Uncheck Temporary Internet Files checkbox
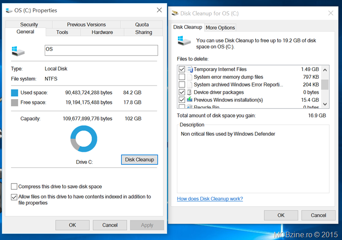 tap(181, 69)
